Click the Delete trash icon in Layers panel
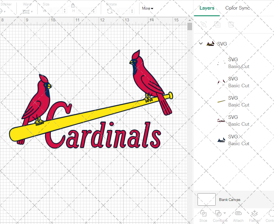Screen dimensions: 274x224 tap(231, 24)
